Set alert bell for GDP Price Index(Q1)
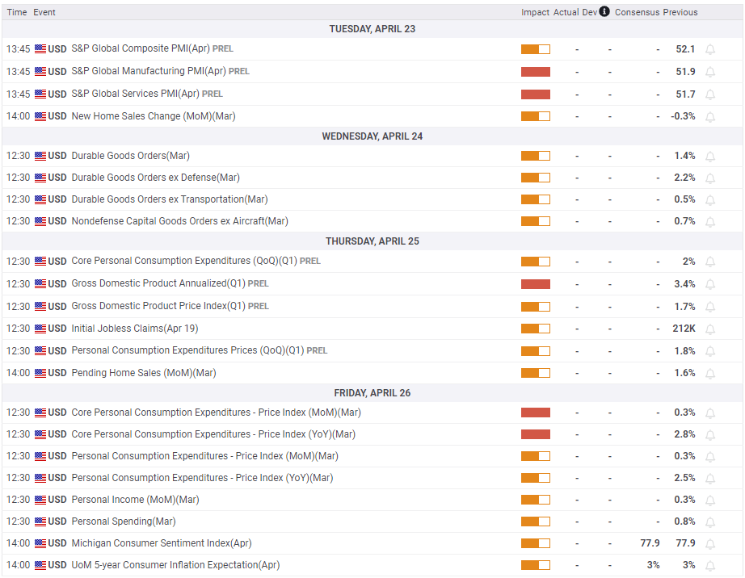 (709, 308)
